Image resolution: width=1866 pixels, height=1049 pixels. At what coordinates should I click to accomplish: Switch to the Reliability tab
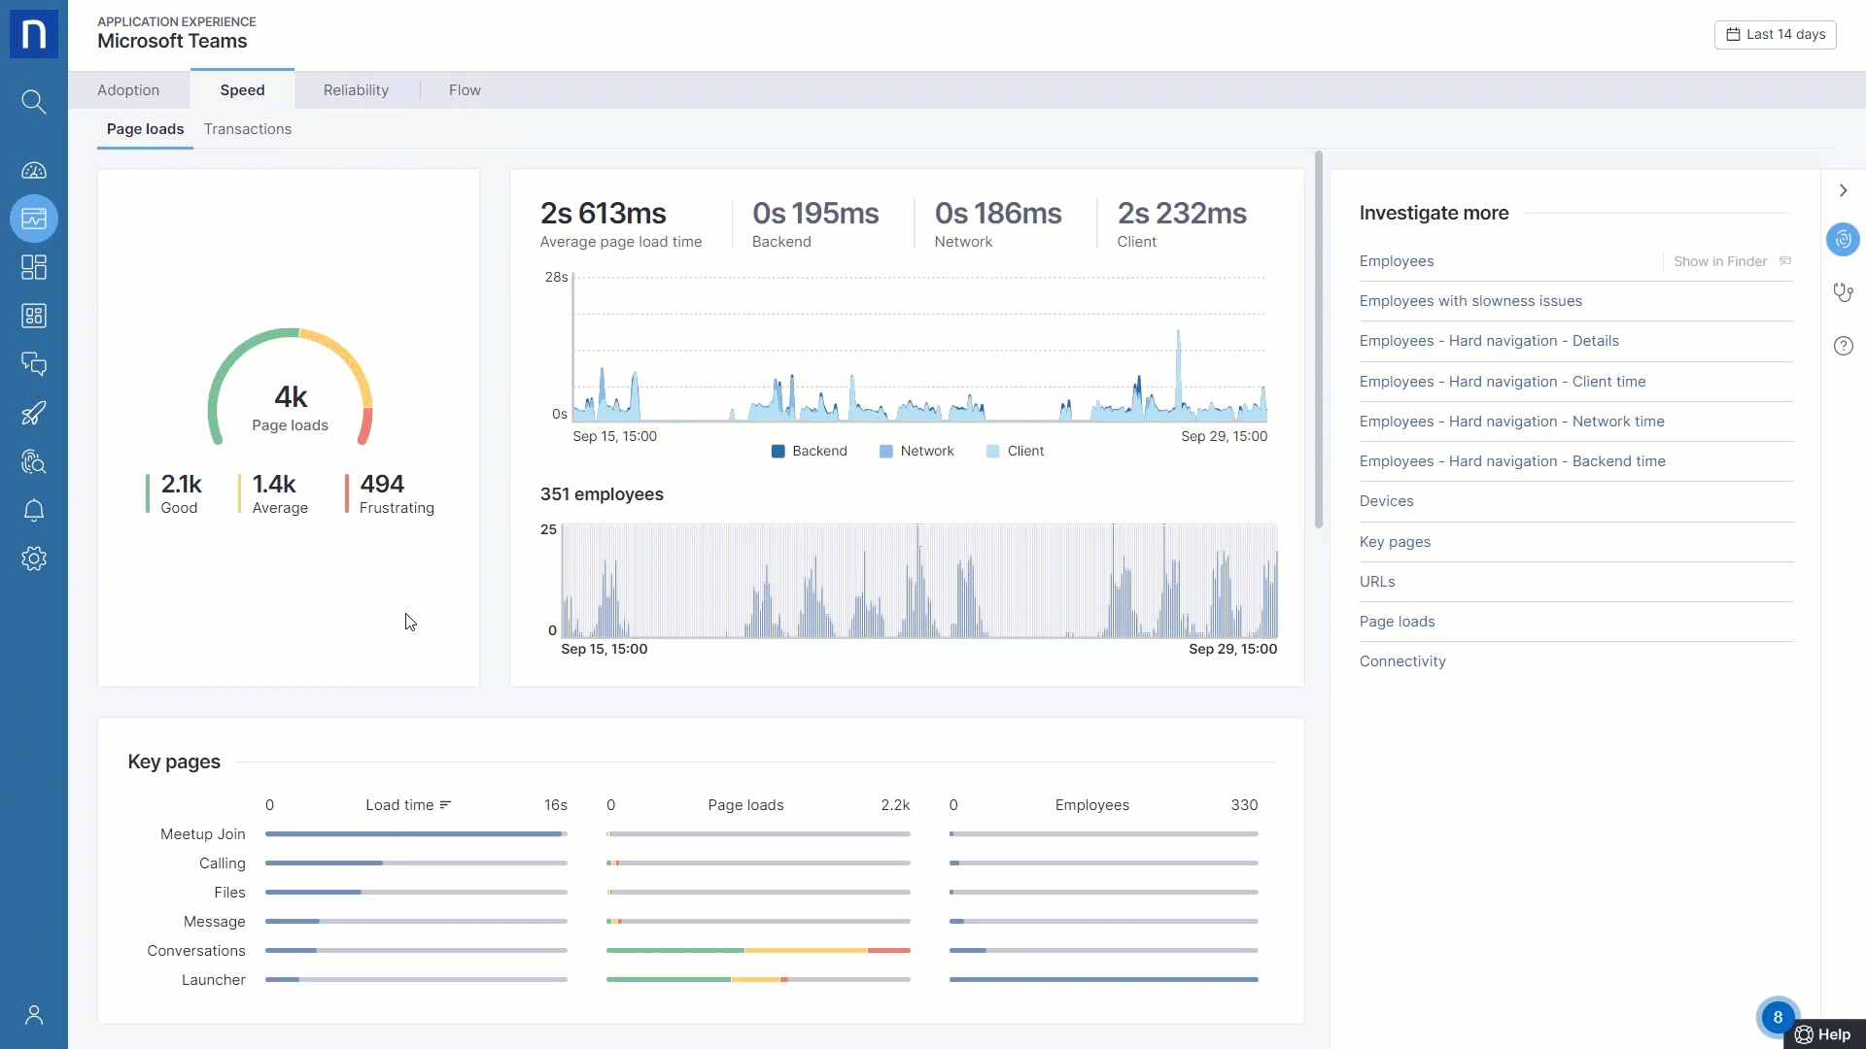356,90
